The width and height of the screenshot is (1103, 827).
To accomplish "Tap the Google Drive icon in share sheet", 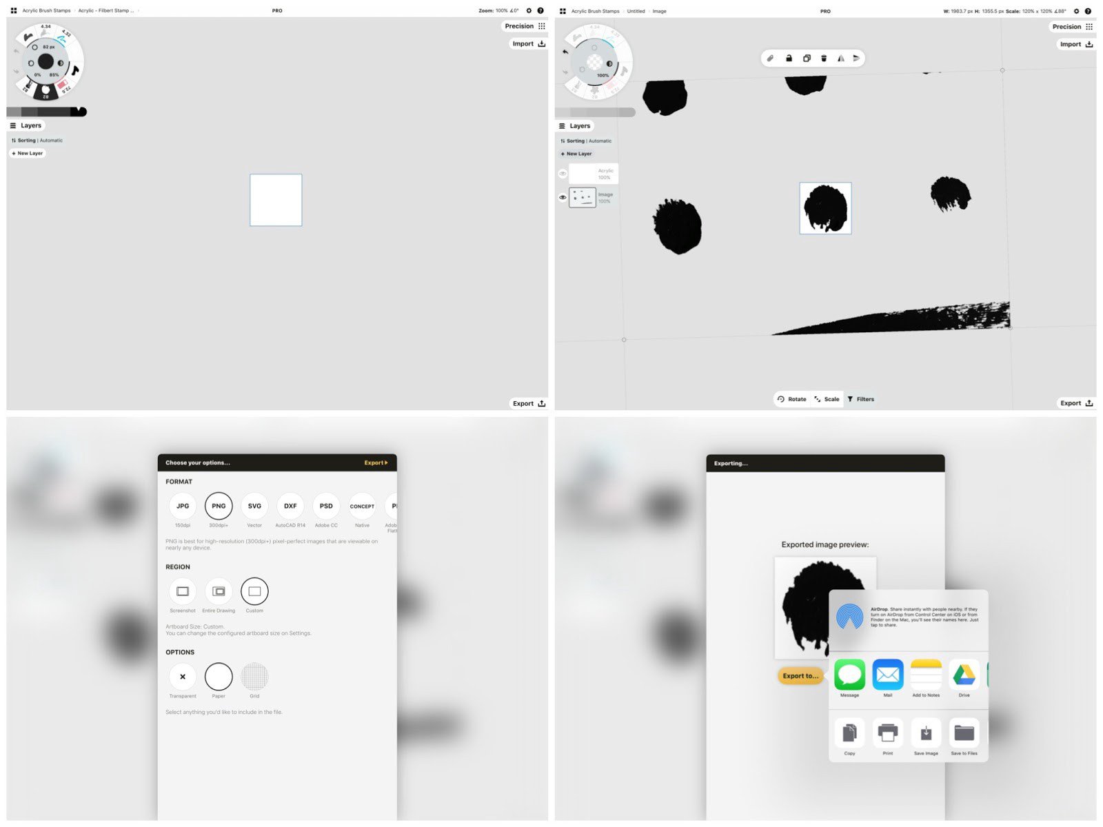I will click(964, 675).
